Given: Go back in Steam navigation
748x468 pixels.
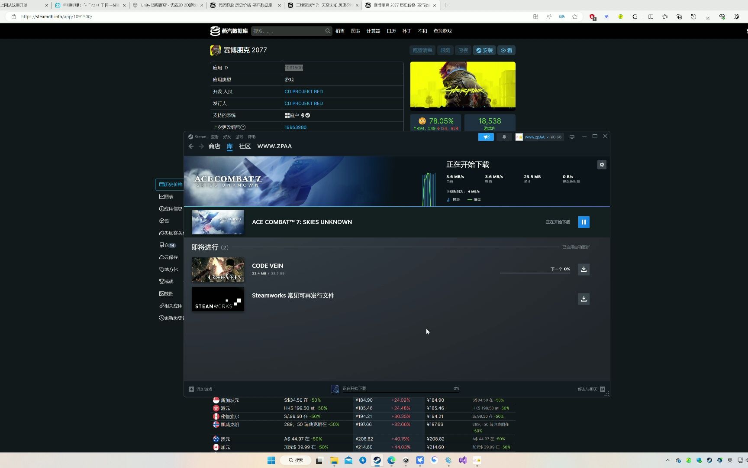Looking at the screenshot, I should pos(191,146).
